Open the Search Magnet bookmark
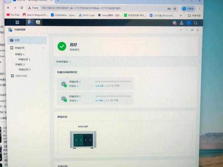Viewport: 223px width, 167px height. pyautogui.click(x=35, y=15)
